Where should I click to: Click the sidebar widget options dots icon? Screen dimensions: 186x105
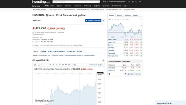coord(142,15)
